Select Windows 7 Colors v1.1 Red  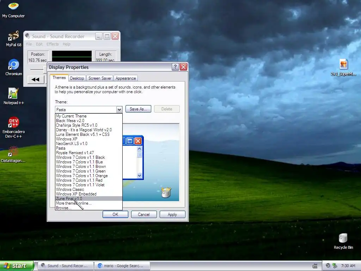(88, 180)
